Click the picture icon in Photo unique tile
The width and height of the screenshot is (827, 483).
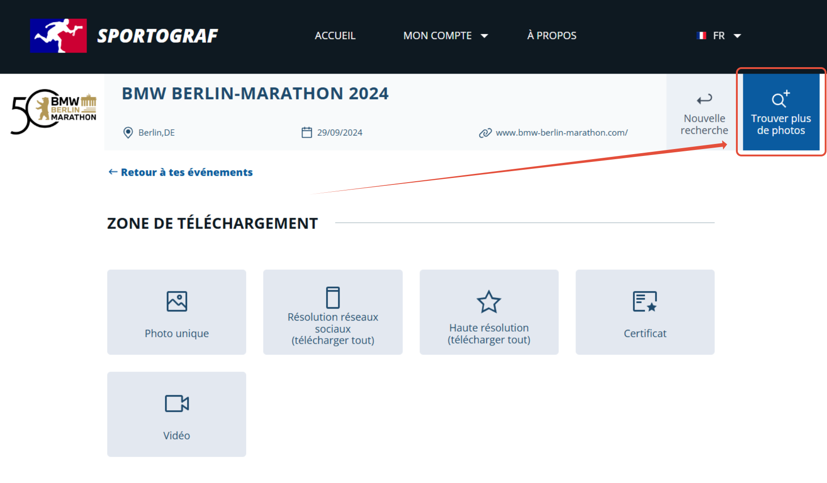pyautogui.click(x=177, y=301)
